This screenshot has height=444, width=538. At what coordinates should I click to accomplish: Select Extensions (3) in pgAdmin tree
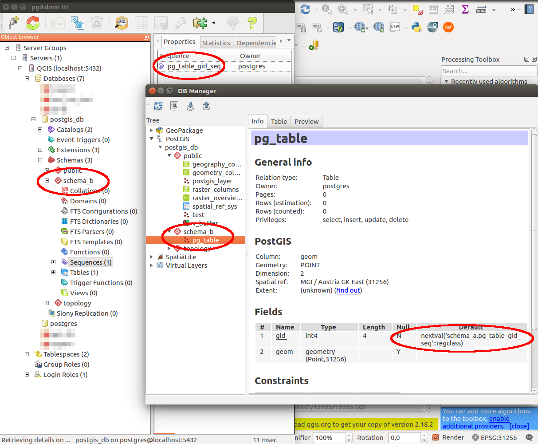coord(78,150)
